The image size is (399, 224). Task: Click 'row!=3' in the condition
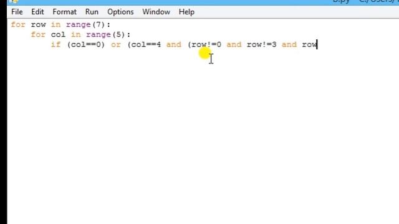tap(261, 45)
